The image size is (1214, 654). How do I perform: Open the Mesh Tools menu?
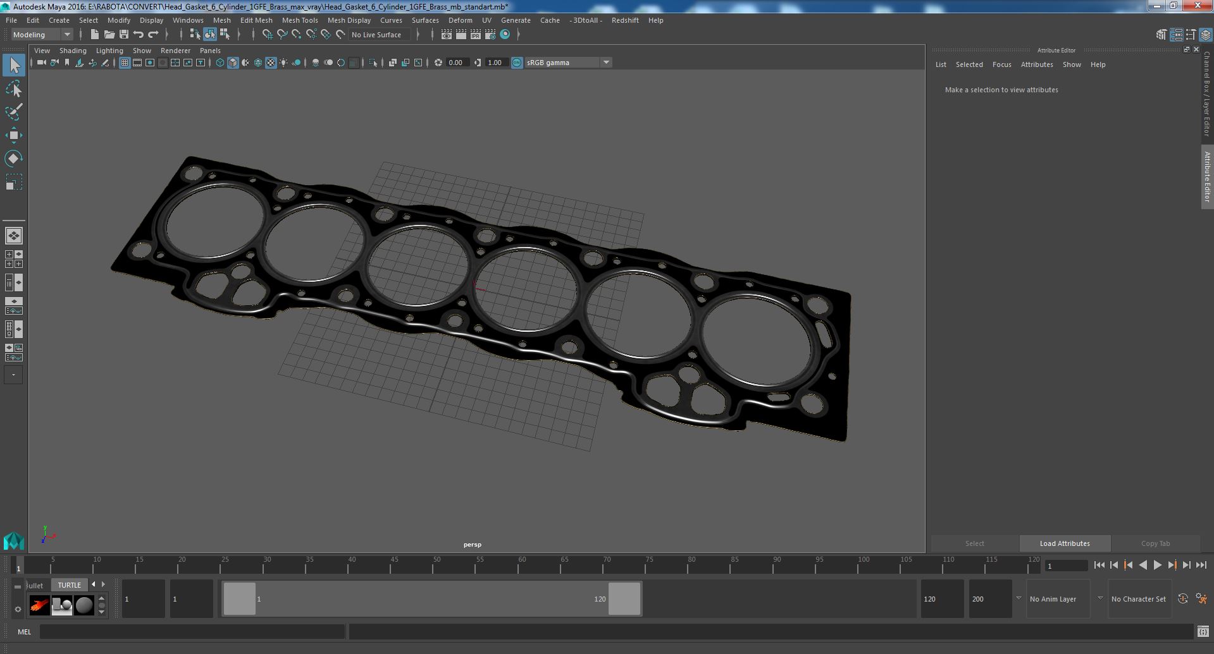click(300, 20)
